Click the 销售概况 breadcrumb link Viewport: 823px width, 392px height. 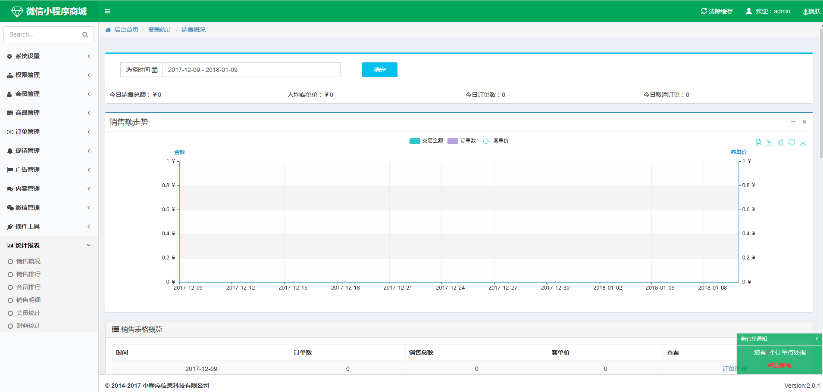coord(194,30)
